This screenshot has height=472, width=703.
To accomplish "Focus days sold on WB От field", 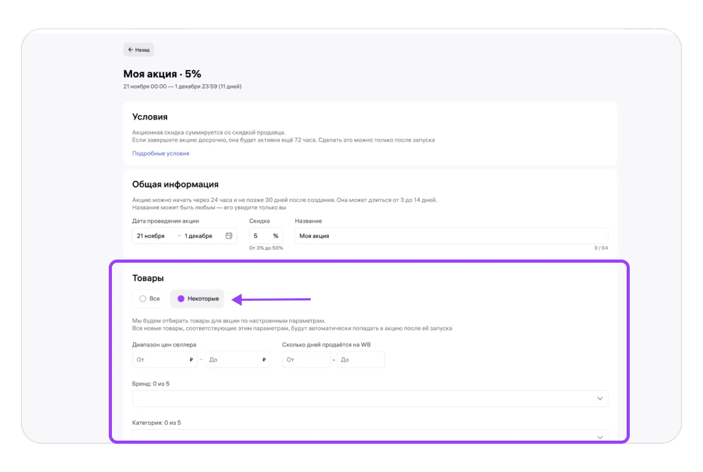I will (x=306, y=359).
